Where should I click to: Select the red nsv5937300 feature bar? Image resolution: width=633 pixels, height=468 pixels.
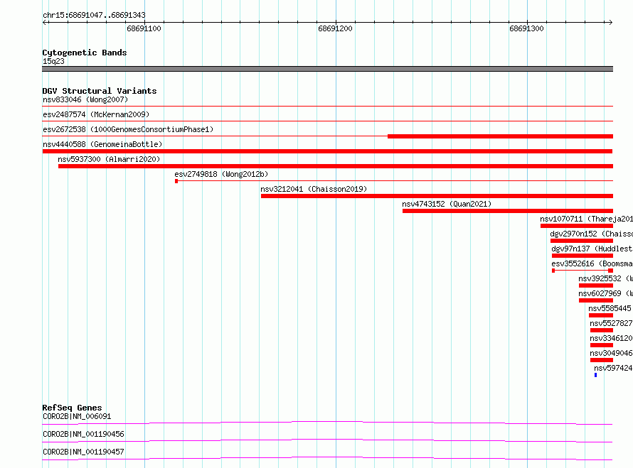[x=336, y=166]
